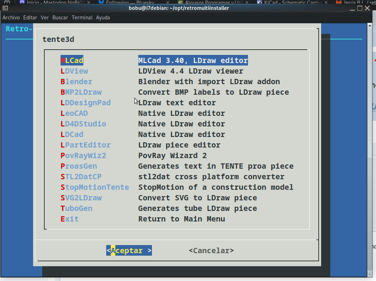Click 'Convert BMP labels to LDraw piece'
Screen dimensions: 376x281
tap(214, 92)
